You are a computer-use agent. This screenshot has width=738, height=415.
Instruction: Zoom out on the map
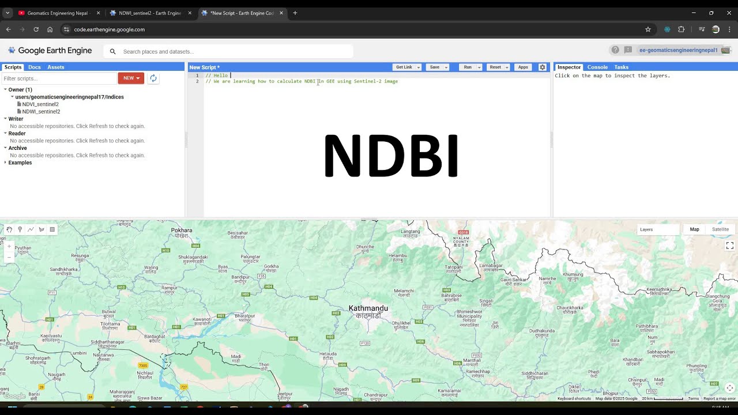coord(9,257)
